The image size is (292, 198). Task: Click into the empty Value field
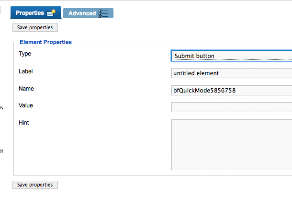point(232,107)
